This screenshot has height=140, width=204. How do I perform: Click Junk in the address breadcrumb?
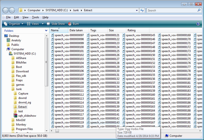click(x=76, y=10)
